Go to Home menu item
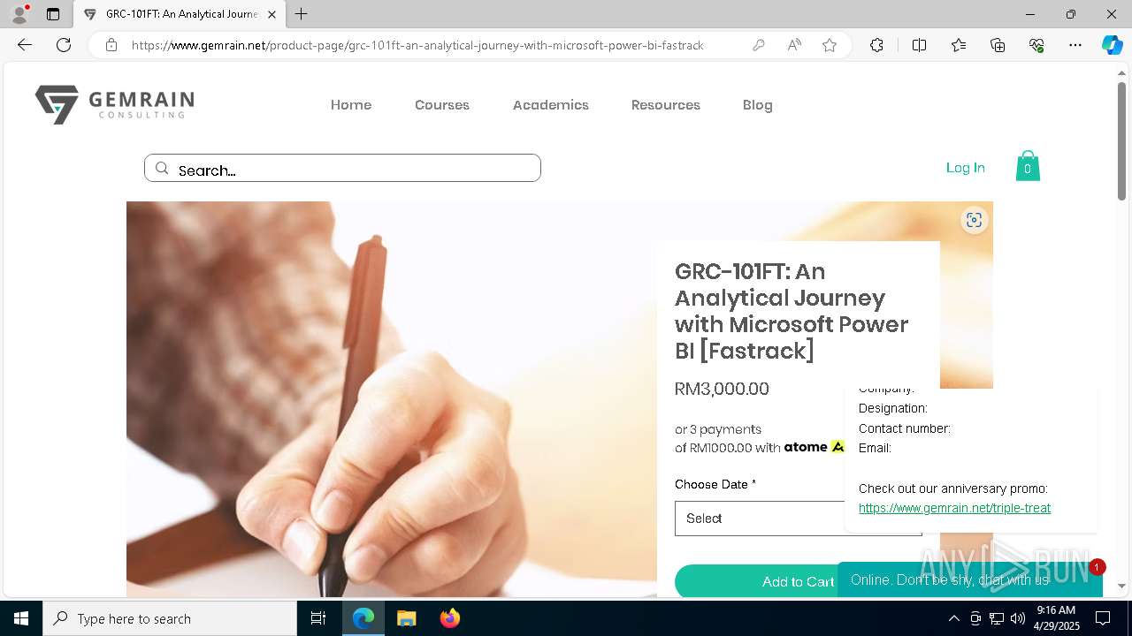This screenshot has height=636, width=1132. [351, 105]
